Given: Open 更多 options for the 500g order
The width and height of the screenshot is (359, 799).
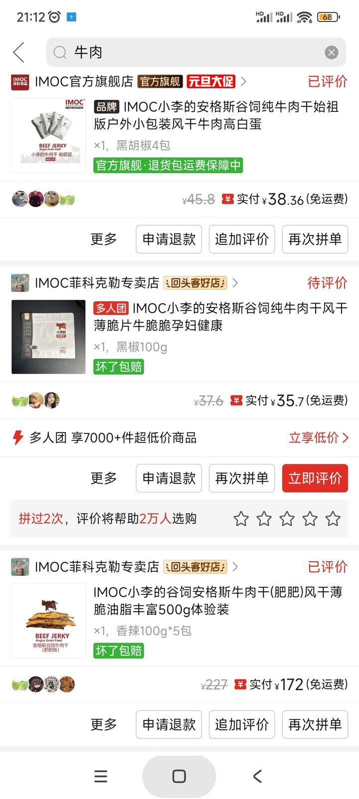Looking at the screenshot, I should pos(104,725).
